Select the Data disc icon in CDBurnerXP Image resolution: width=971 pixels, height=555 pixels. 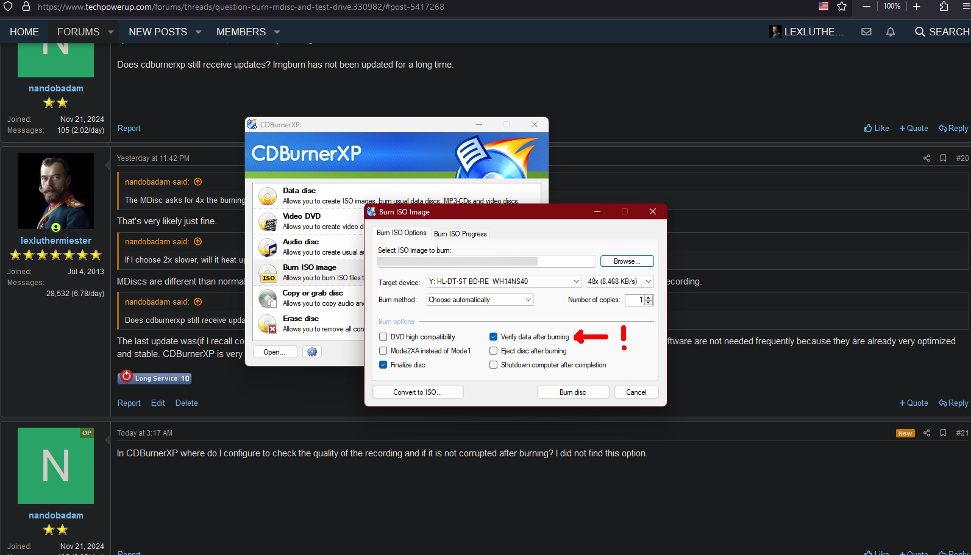pos(268,196)
